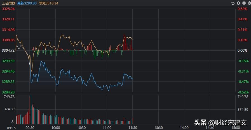Click the 3304.72 baseline price label

click(x=8, y=50)
